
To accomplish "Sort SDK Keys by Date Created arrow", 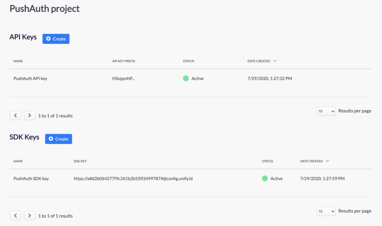I will pos(328,161).
